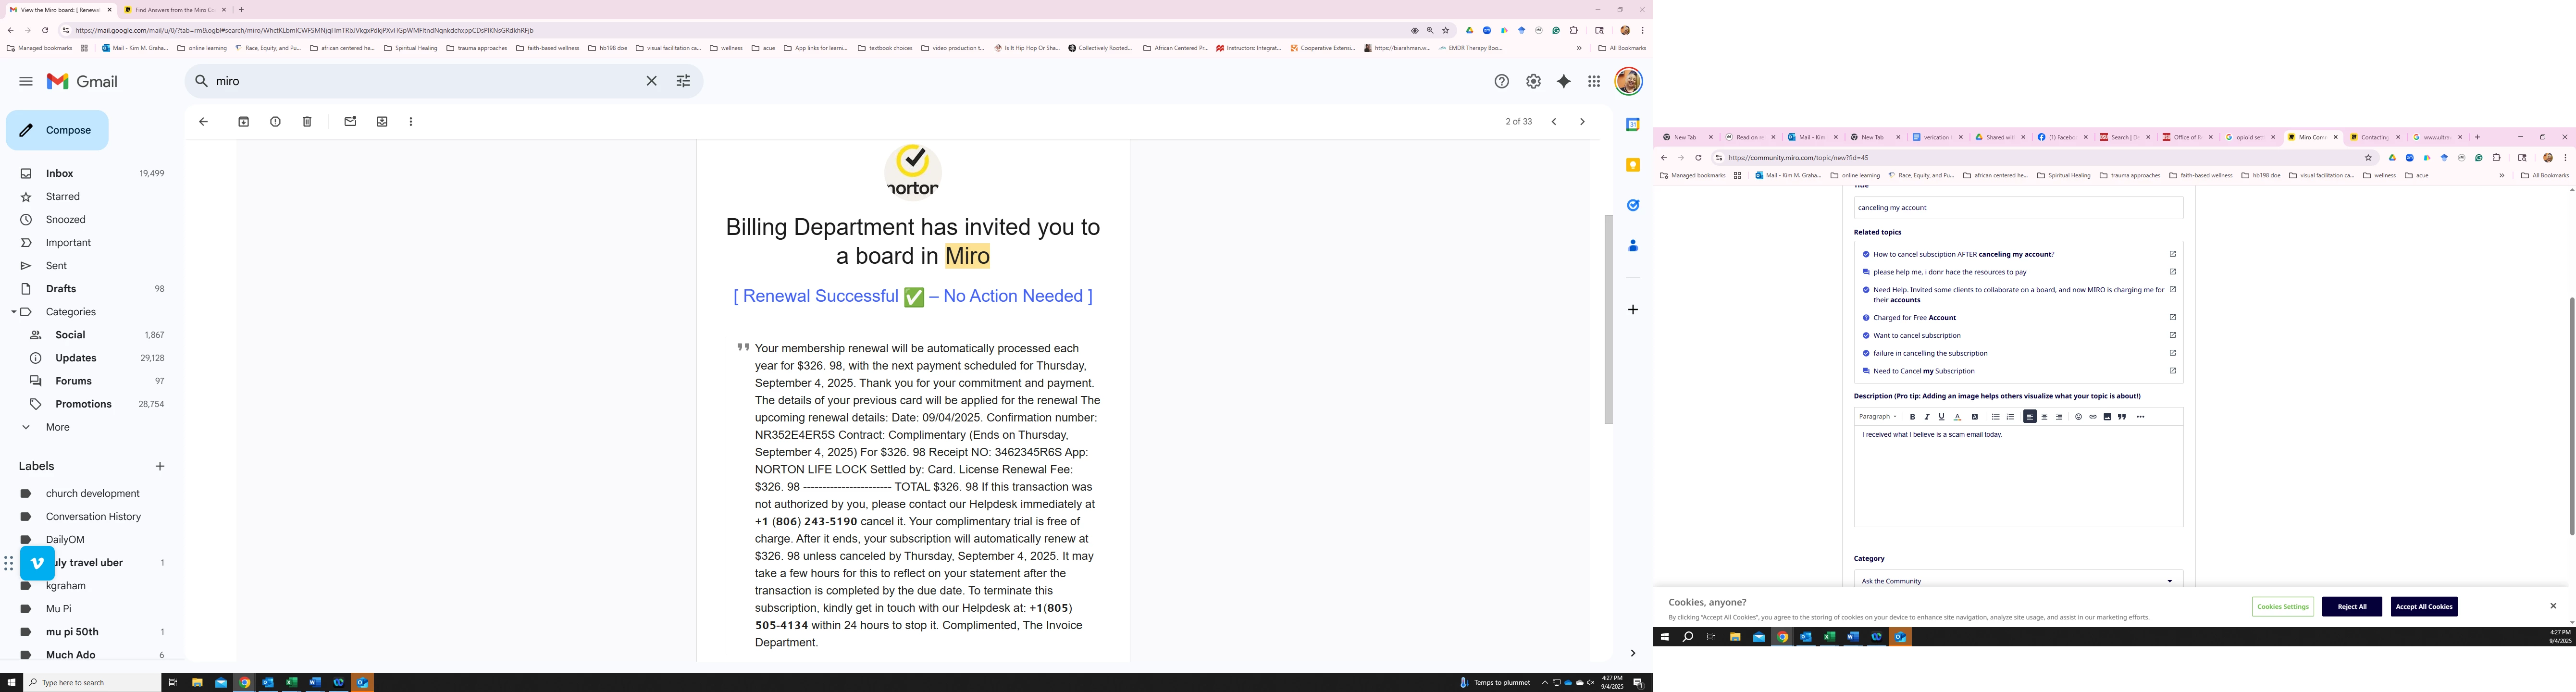Click the Miro topic title input
Screen dimensions: 2576x692
(2018, 208)
